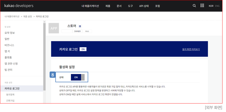This screenshot has height=112, width=226.
Task: Switch language to KOR
Action: point(211,6)
